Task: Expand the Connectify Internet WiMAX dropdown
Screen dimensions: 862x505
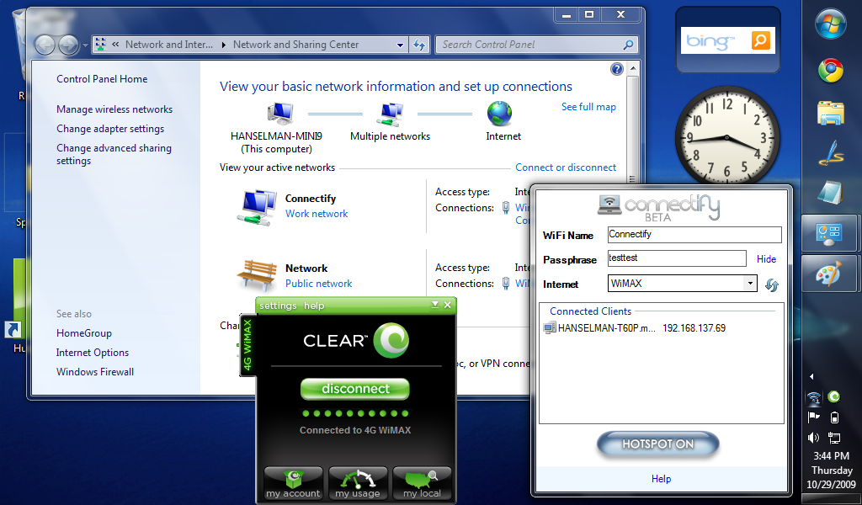Action: pyautogui.click(x=750, y=284)
